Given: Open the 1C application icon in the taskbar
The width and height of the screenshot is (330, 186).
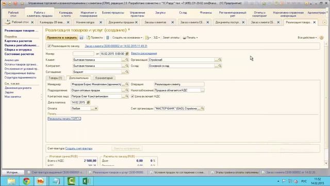Looking at the screenshot, I should point(40,181).
